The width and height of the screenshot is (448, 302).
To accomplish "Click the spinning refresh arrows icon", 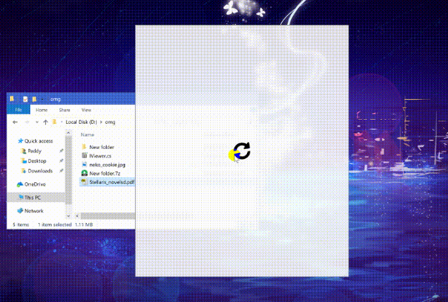I will 242,151.
